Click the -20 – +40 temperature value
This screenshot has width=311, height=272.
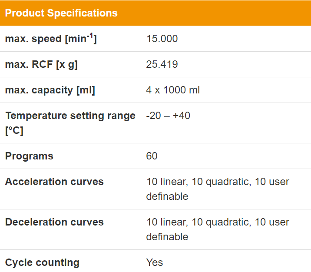tap(168, 116)
